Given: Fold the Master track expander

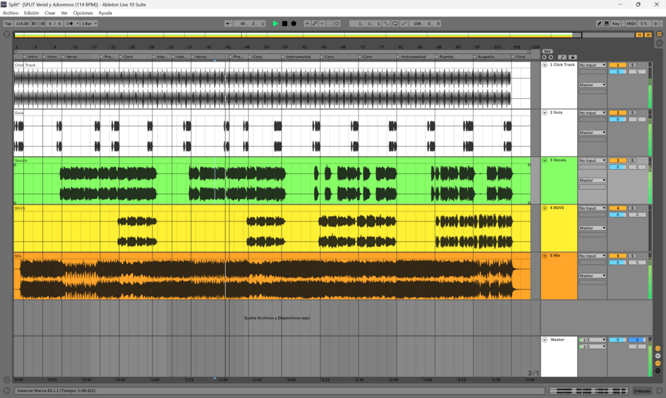Looking at the screenshot, I should 545,340.
